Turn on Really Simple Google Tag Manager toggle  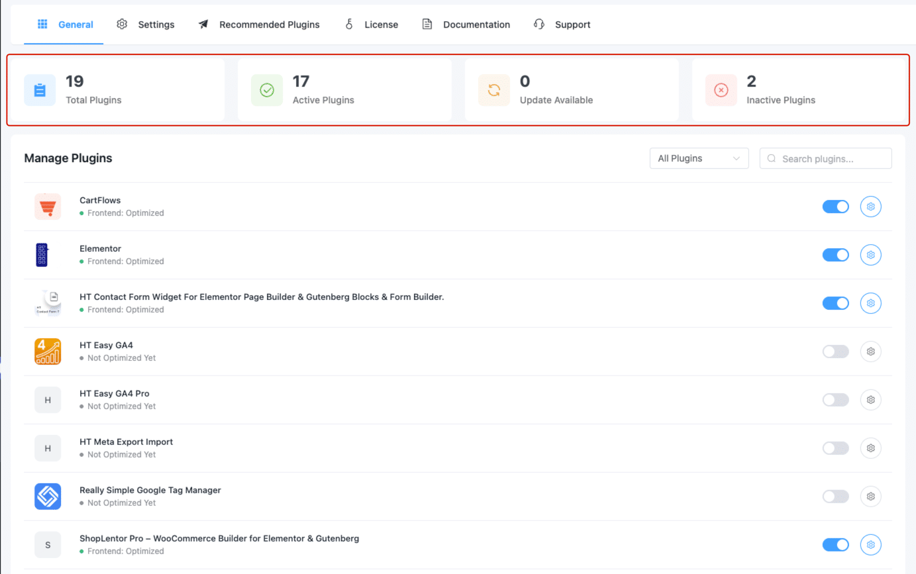pyautogui.click(x=835, y=497)
